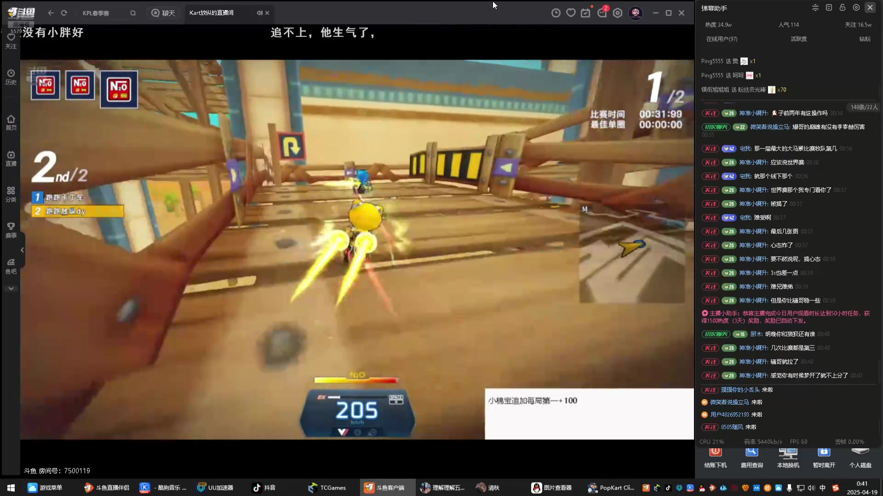Image resolution: width=883 pixels, height=496 pixels.
Task: Collapse the left sidebar arrow handle
Action: pos(22,250)
